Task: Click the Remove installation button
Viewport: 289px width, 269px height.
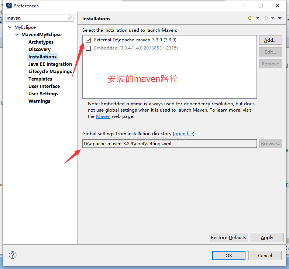Action: pyautogui.click(x=271, y=64)
